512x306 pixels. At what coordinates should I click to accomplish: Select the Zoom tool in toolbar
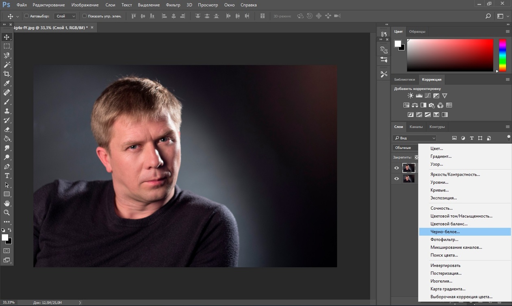7,213
